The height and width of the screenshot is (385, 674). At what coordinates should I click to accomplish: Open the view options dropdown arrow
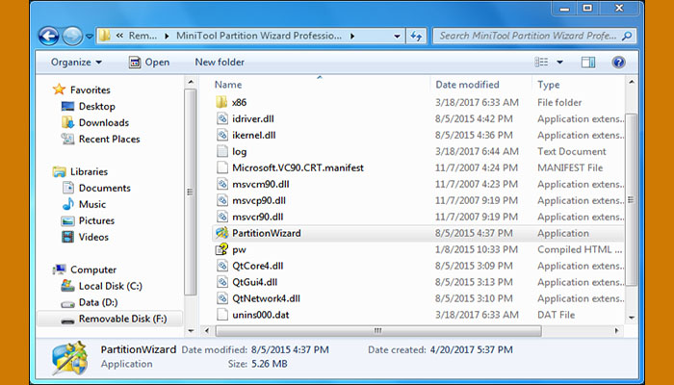(559, 63)
